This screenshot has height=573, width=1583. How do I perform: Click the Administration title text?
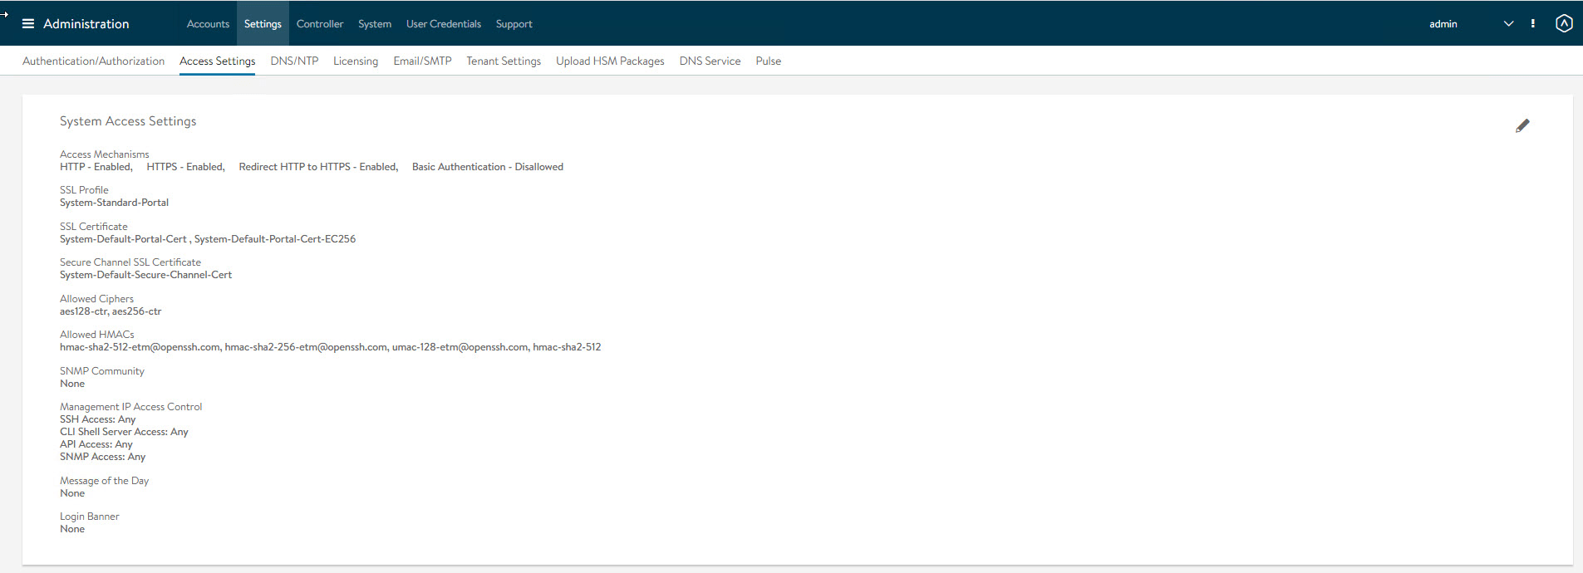pyautogui.click(x=86, y=24)
